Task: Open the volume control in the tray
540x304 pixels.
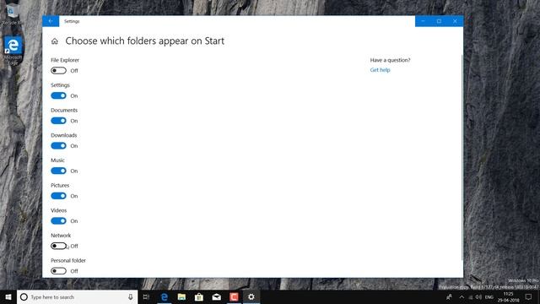Action: coord(478,296)
